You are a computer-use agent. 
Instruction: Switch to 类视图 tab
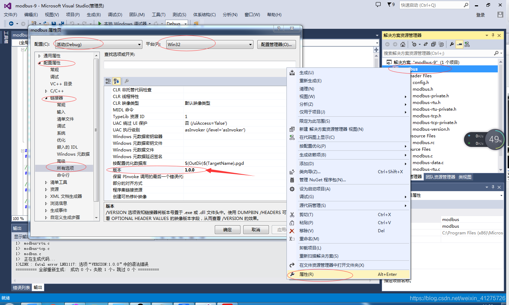pos(465,177)
